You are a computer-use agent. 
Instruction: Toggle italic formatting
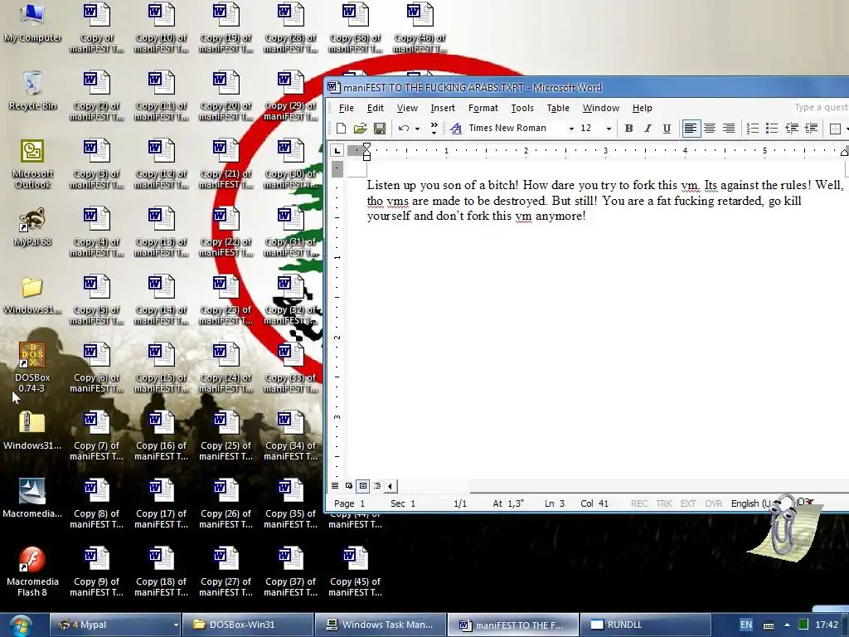[648, 129]
